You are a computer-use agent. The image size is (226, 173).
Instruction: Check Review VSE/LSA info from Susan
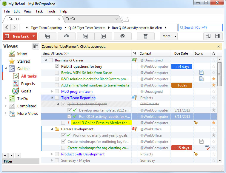click(57, 72)
